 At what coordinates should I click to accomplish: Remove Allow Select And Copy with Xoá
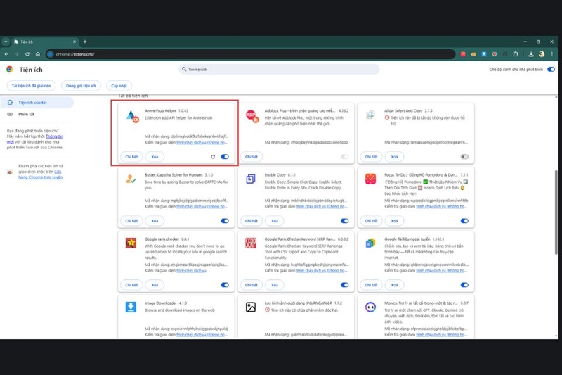(394, 157)
